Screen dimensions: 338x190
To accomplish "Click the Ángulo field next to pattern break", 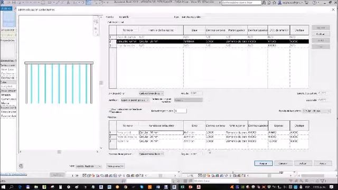I will tap(196, 93).
